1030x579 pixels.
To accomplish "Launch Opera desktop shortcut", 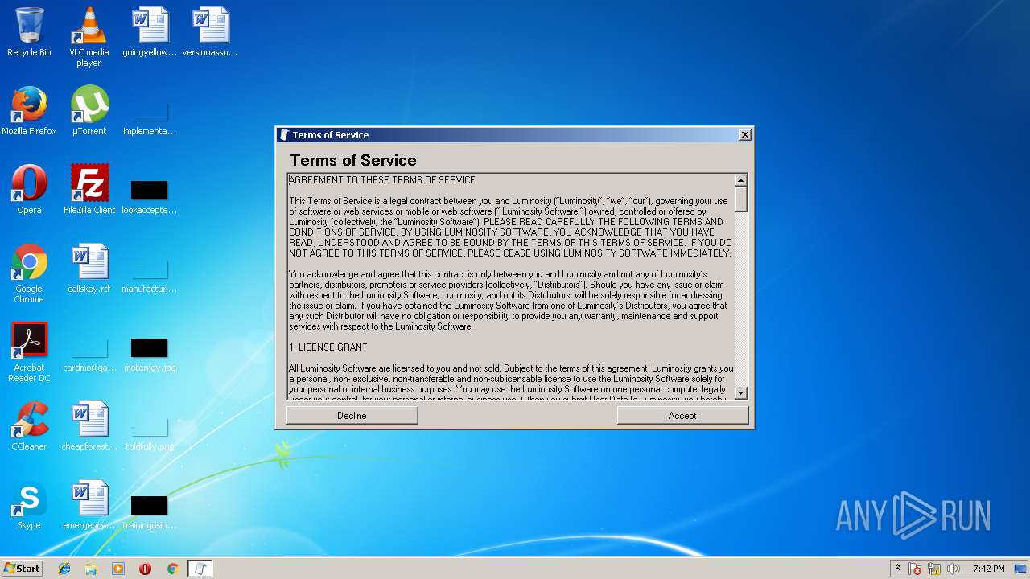I will [29, 190].
